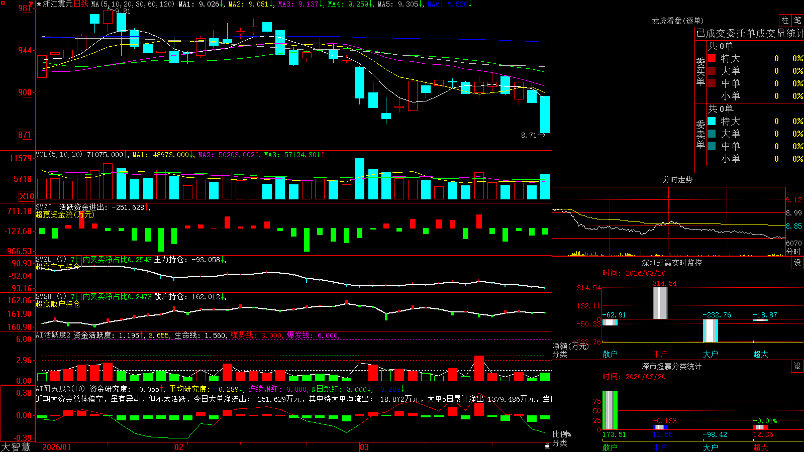Click the 强势线: 3.000 label
This screenshot has width=804, height=452.
point(257,335)
